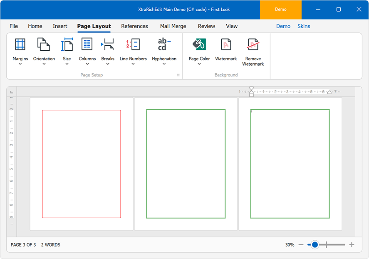
Task: Click the Breaks icon
Action: [107, 44]
